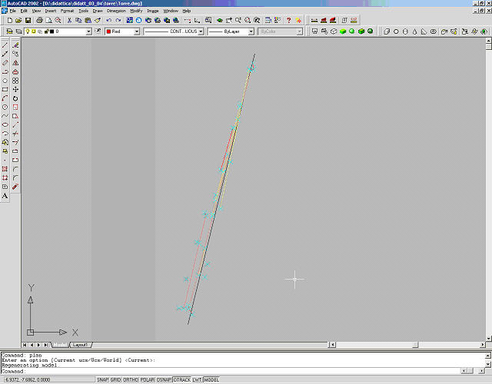Choose the Move tool
Screen dimensions: 492x384
point(15,90)
